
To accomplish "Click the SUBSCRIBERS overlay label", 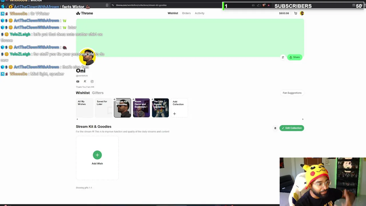I will tap(293, 6).
